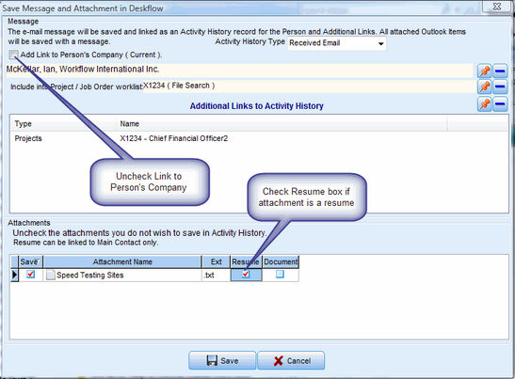Click minus icon beside McKellar, Ian person row
This screenshot has width=515, height=379.
point(500,71)
